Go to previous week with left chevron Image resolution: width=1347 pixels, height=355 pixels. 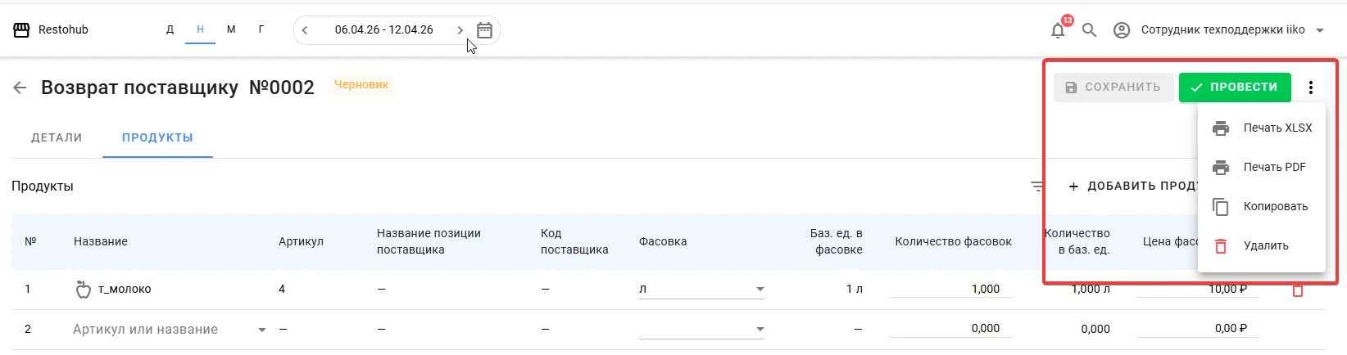pyautogui.click(x=305, y=30)
